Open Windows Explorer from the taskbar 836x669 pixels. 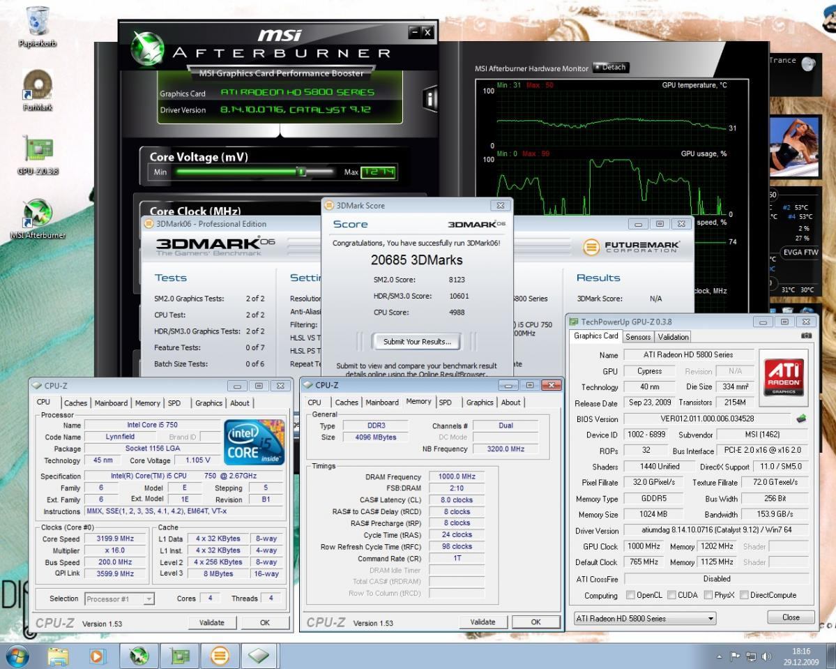[x=58, y=656]
